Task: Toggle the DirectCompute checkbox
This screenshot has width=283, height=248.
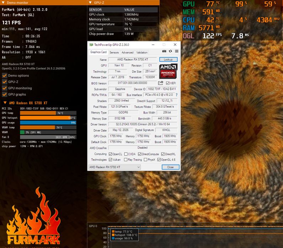Action: [140, 154]
